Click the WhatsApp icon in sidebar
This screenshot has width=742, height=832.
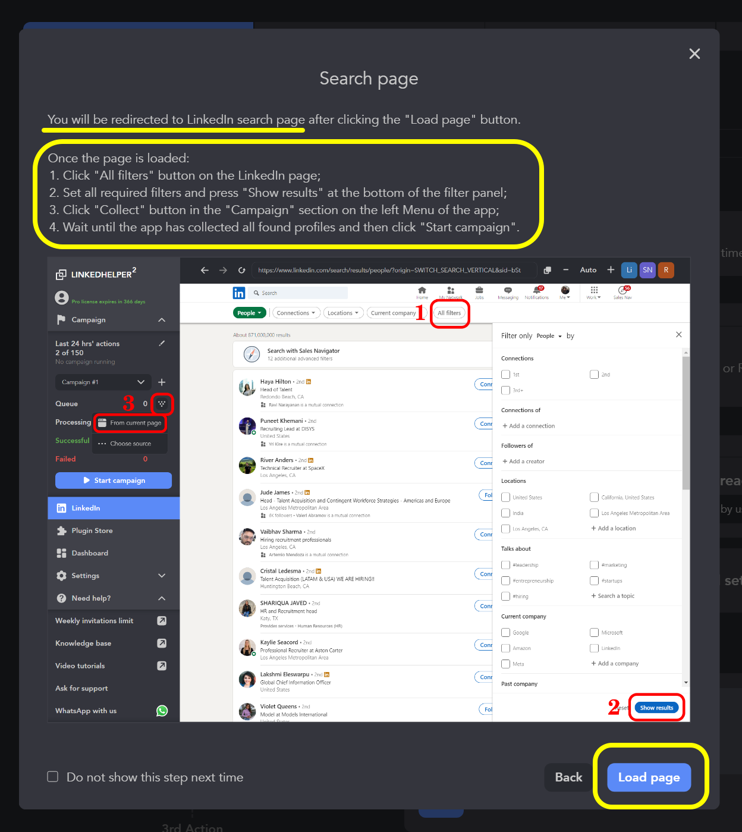(x=162, y=711)
